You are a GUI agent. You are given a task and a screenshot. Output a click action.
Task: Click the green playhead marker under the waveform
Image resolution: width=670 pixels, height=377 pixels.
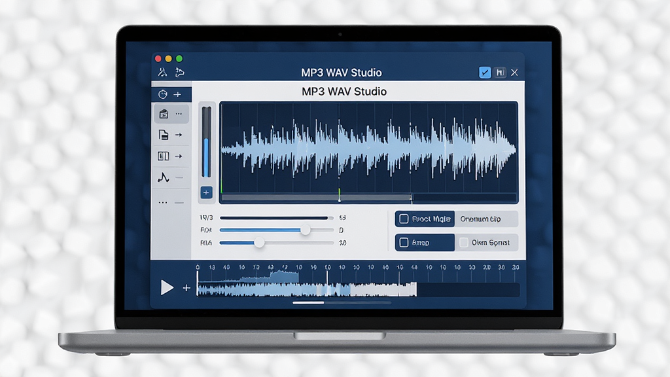click(340, 195)
